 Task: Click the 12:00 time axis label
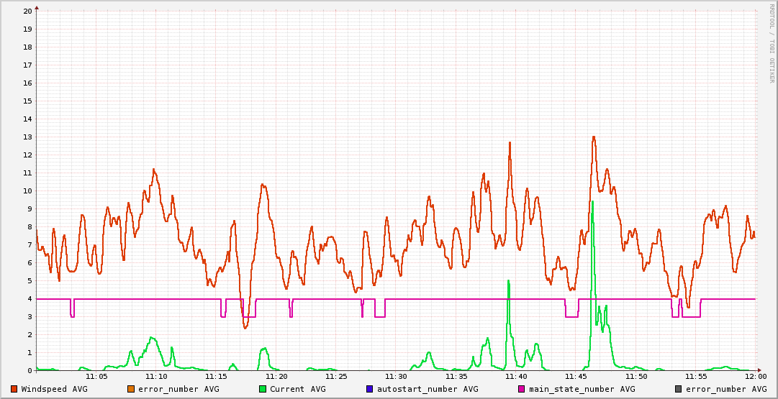click(755, 376)
